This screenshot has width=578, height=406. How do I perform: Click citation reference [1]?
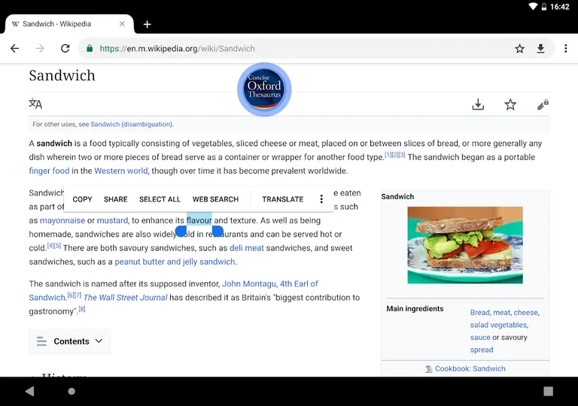point(388,155)
